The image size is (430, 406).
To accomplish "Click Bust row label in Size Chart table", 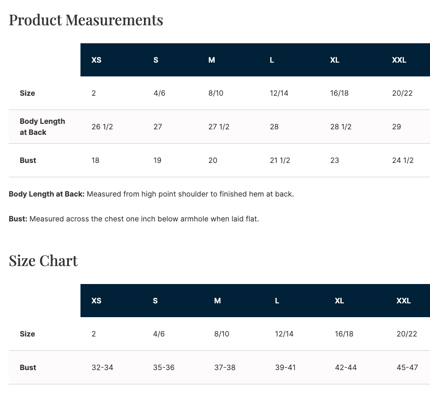I will (x=28, y=367).
